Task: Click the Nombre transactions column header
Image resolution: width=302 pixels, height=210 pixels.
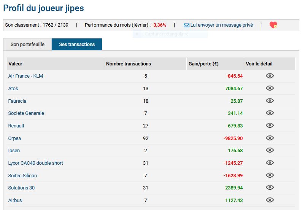Action: pyautogui.click(x=145, y=64)
